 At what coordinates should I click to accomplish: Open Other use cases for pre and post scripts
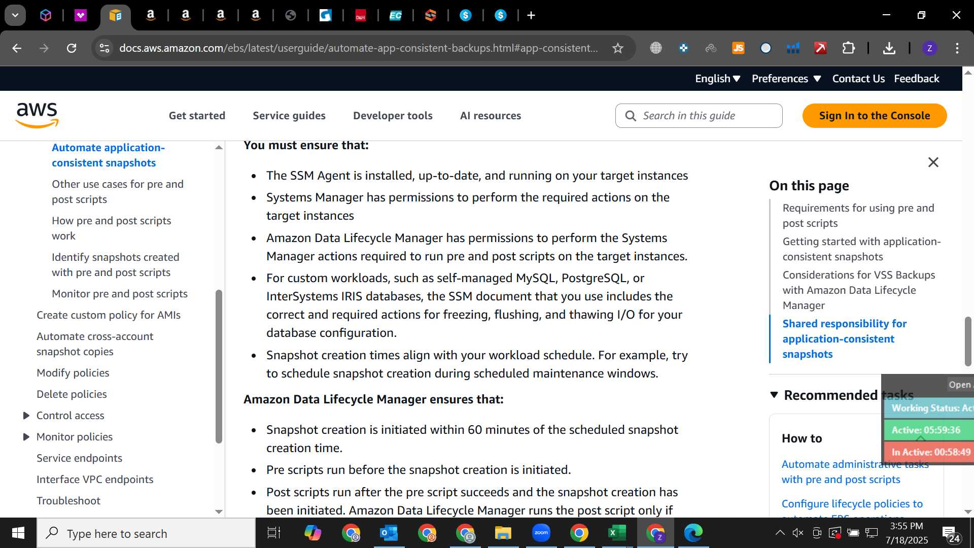117,192
